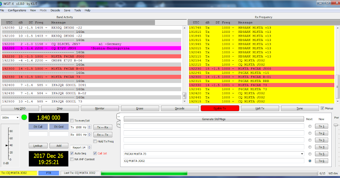
Task: Select the Tx 6 radio button
Action: (310, 161)
